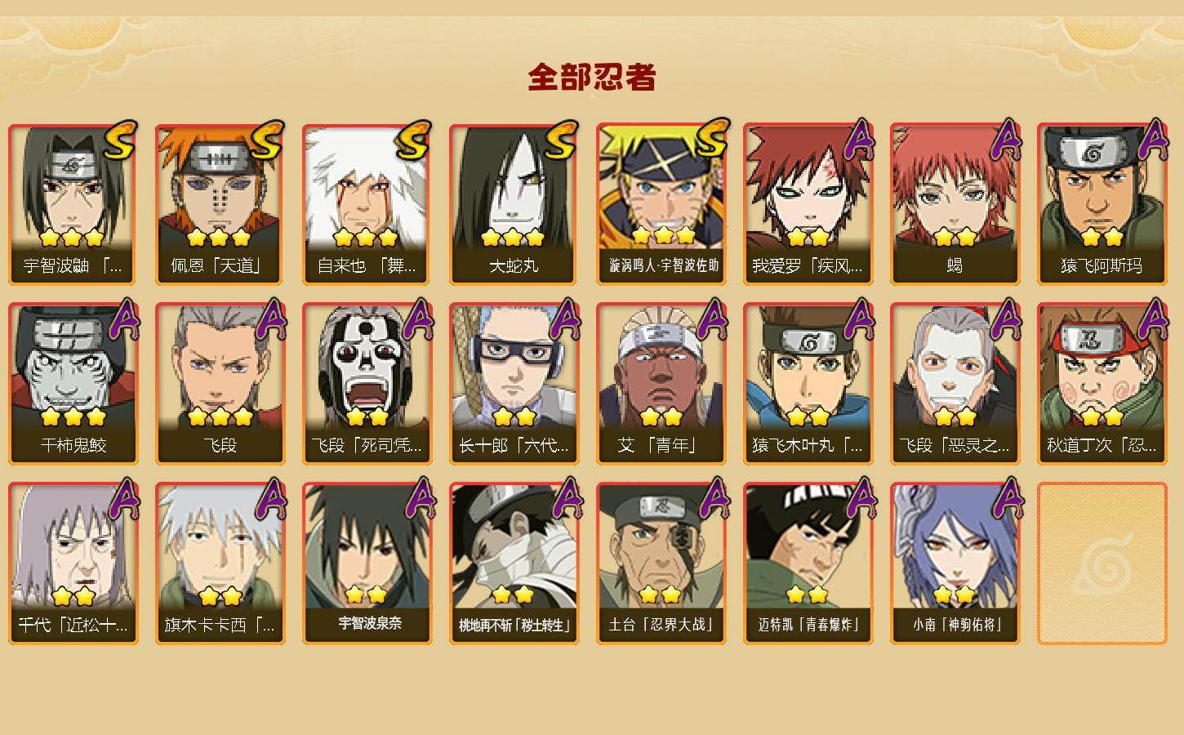Open the 干柿鬼鲛 ninja card
Viewport: 1184px width, 735px height.
[73, 384]
